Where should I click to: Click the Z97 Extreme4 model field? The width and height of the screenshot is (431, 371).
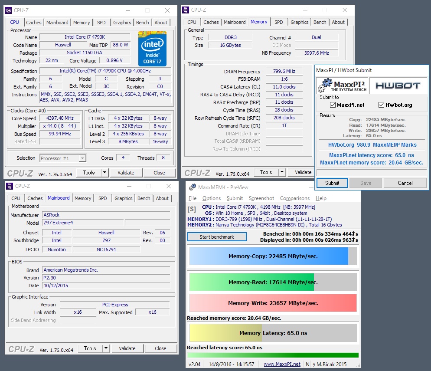click(83, 223)
